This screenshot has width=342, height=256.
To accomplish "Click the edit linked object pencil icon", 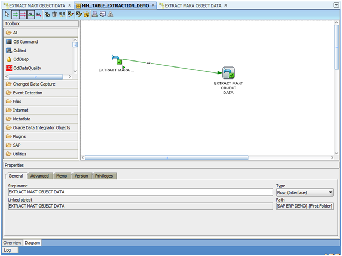I will coord(70,15).
